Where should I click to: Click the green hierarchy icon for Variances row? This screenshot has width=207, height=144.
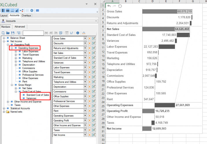(94, 62)
